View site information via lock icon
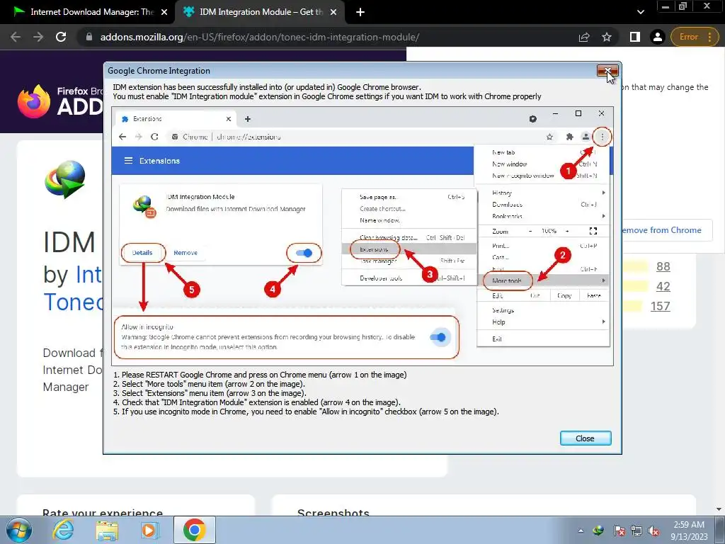 coord(89,37)
